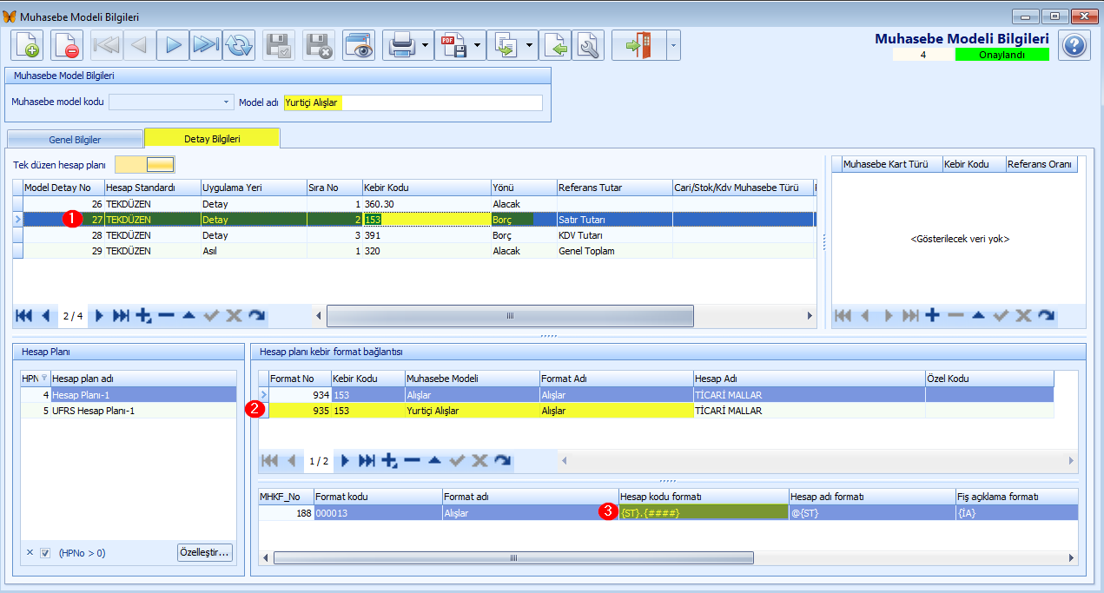
Task: Refresh the record with circular arrows icon
Action: [x=237, y=46]
